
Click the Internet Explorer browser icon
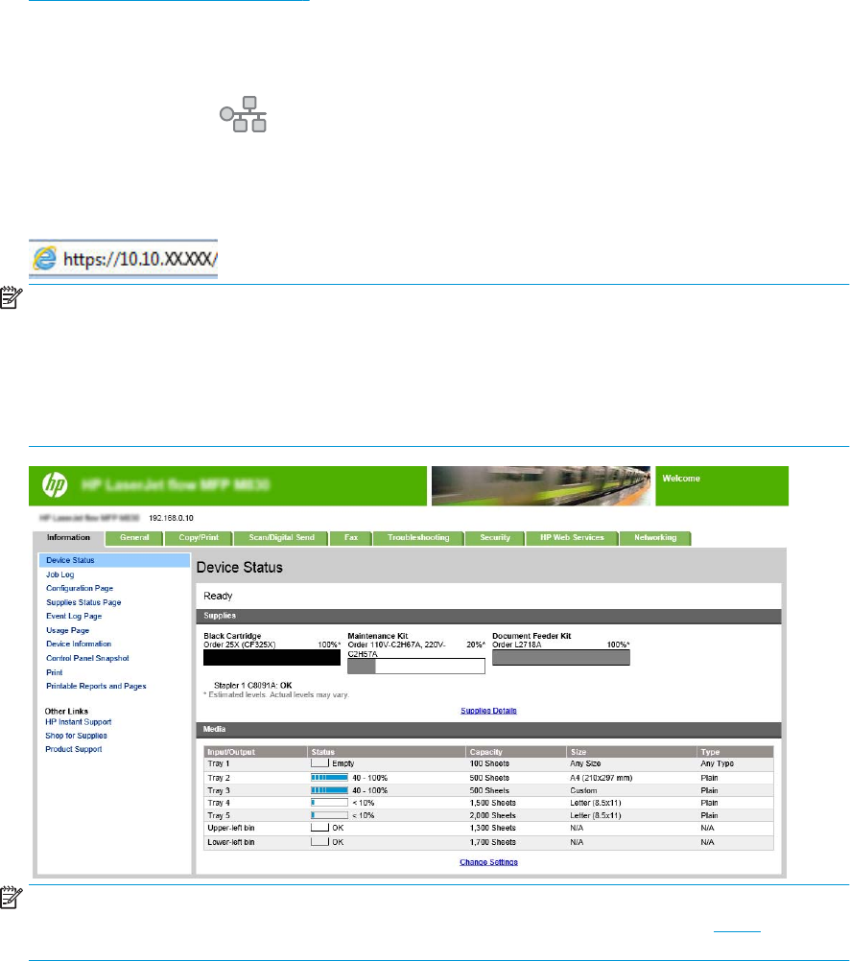pos(45,259)
